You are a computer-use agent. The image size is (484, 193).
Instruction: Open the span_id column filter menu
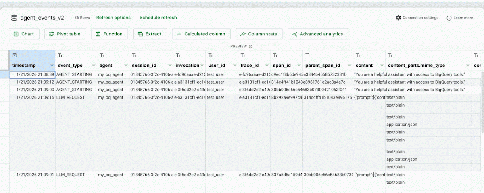pos(299,65)
